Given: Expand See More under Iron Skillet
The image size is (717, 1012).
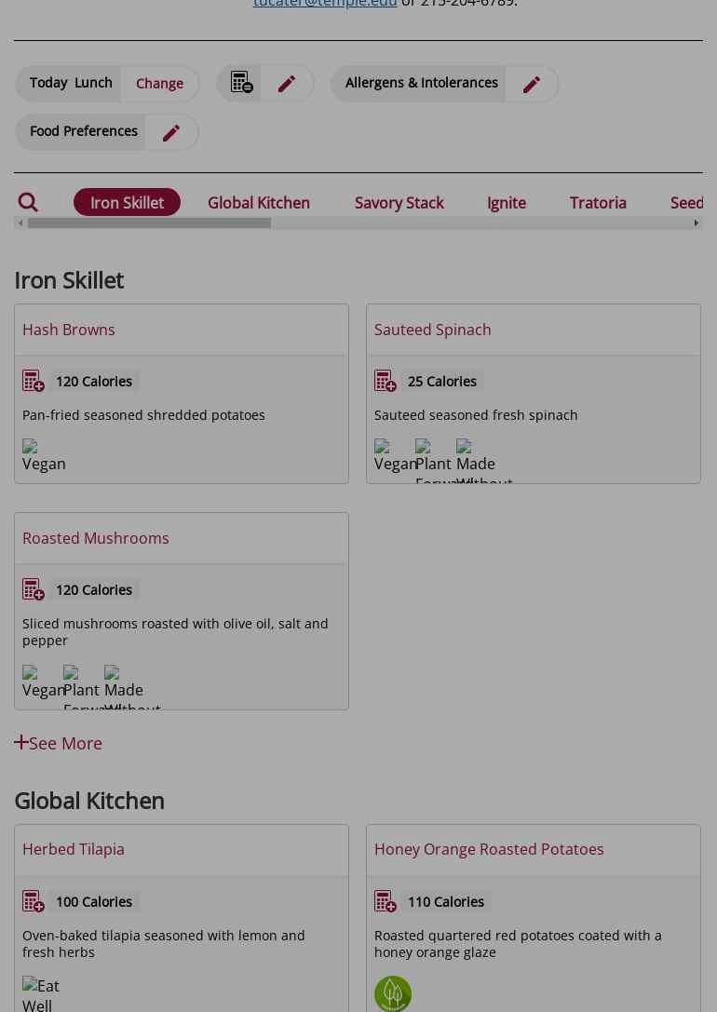Looking at the screenshot, I should click(x=59, y=743).
